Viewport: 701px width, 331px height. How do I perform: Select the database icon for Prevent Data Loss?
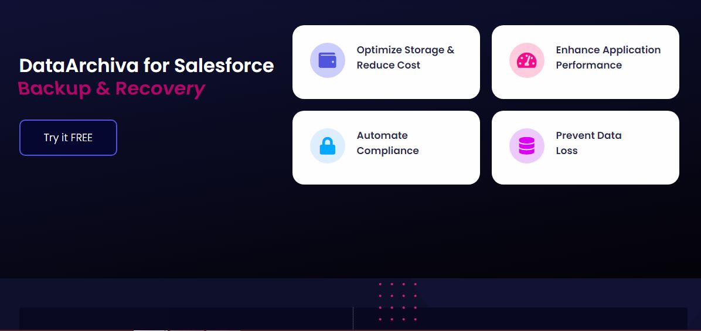coord(527,146)
